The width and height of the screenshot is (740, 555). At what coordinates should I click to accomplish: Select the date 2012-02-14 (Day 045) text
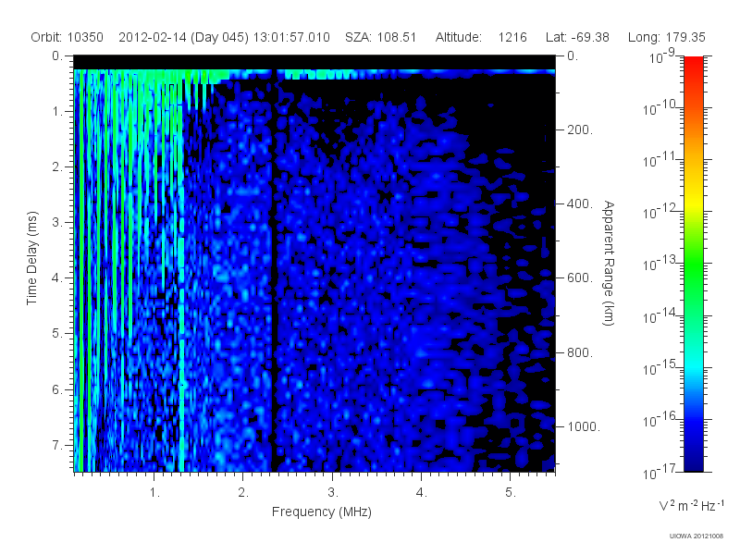point(183,37)
